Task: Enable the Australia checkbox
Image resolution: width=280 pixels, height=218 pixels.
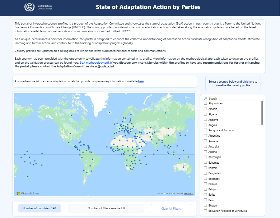Action: click(x=205, y=146)
